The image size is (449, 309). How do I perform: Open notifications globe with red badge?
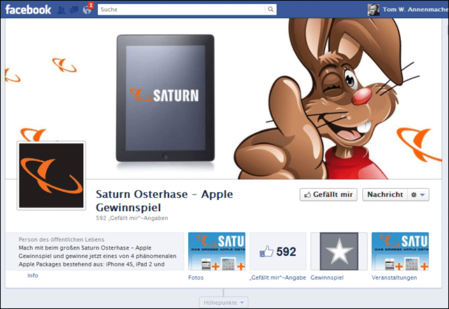[87, 10]
